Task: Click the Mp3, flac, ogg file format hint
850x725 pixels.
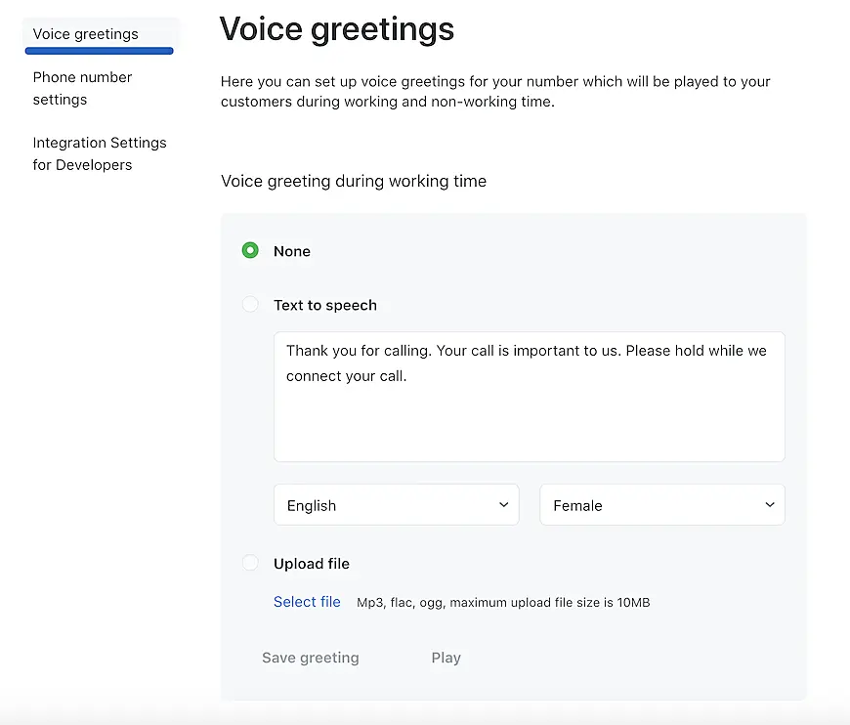Action: click(503, 603)
